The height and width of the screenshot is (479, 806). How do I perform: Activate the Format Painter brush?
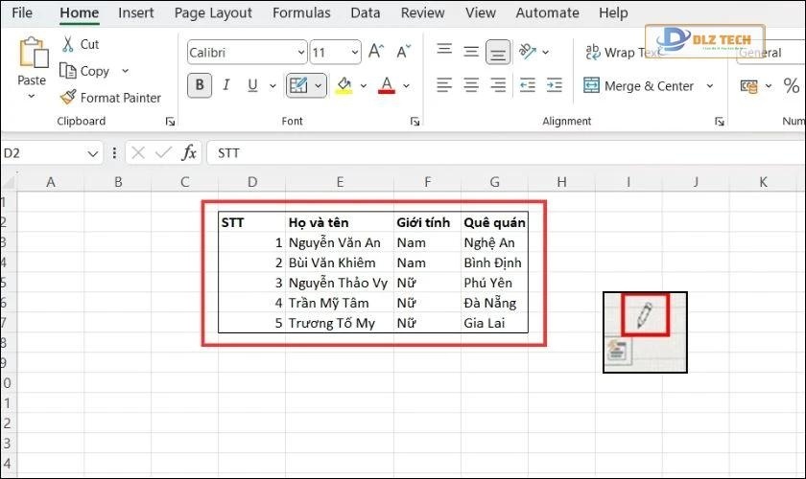click(110, 98)
